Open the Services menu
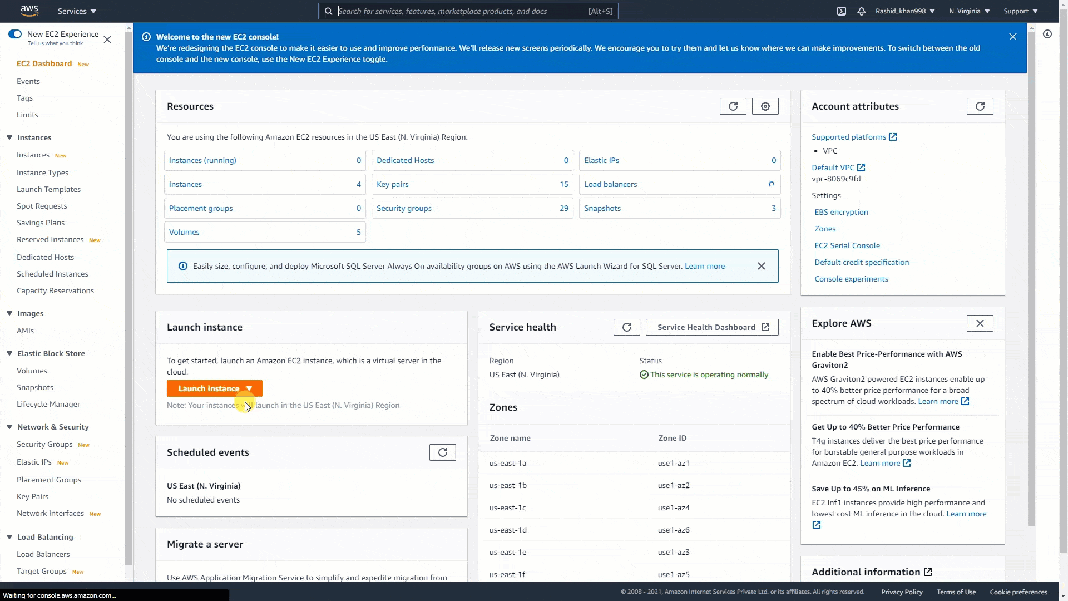Screen dimensions: 1068x601 tap(76, 11)
